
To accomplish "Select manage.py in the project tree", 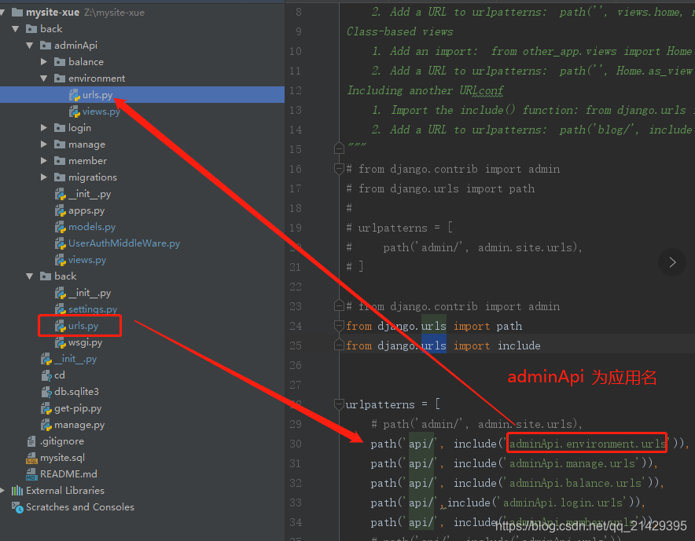I will click(x=81, y=424).
